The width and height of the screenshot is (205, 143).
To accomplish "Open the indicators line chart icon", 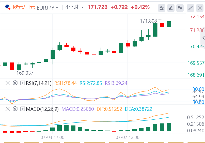I will pyautogui.click(x=162, y=8).
